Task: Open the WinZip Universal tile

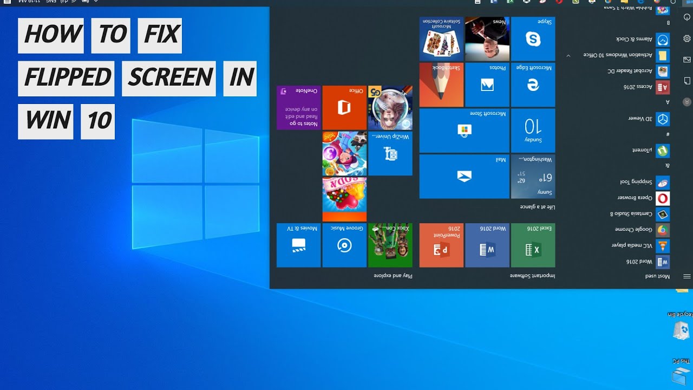Action: tap(390, 154)
